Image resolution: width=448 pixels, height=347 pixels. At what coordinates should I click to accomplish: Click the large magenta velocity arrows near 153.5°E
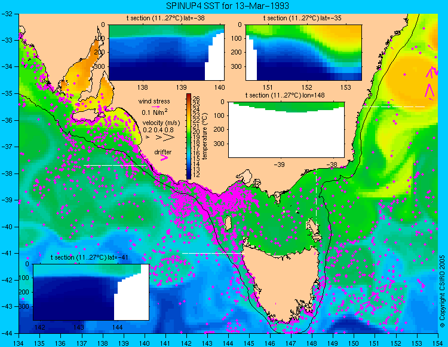[431, 83]
